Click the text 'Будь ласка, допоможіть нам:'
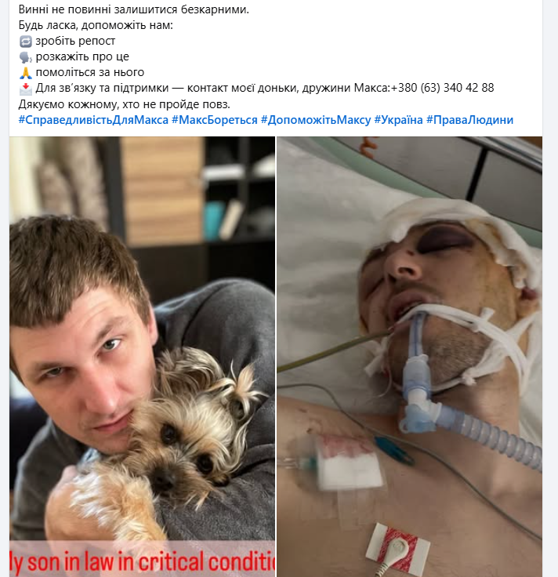Screen dimensions: 558x577 (96, 25)
